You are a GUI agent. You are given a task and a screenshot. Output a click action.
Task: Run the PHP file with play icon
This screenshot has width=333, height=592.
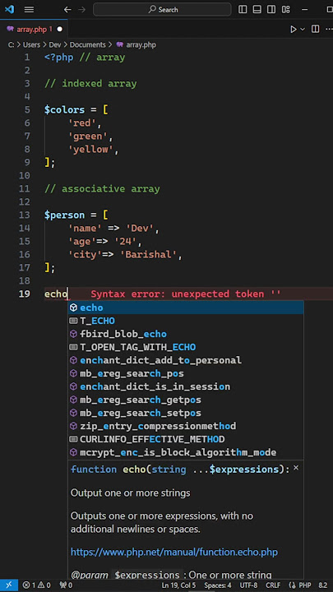[294, 29]
